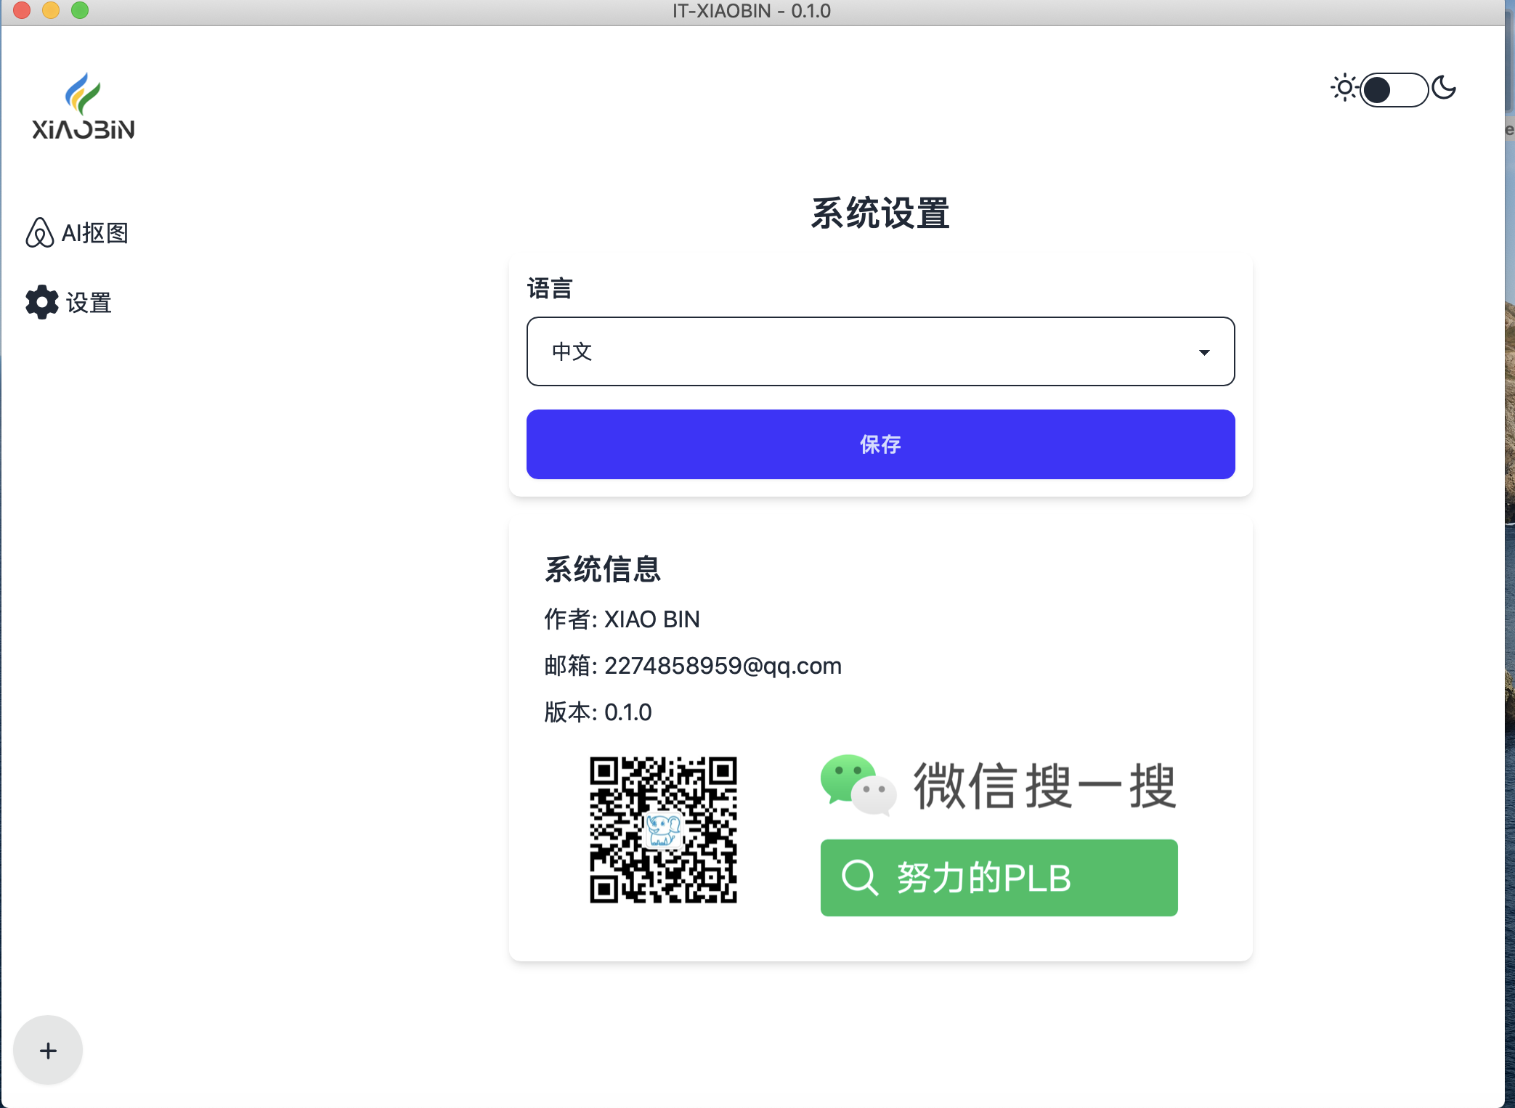Click the 保存 save button

[880, 444]
